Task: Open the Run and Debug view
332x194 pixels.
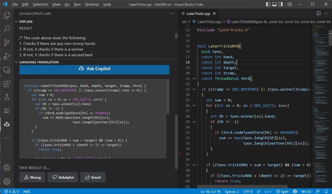Action: (6, 56)
